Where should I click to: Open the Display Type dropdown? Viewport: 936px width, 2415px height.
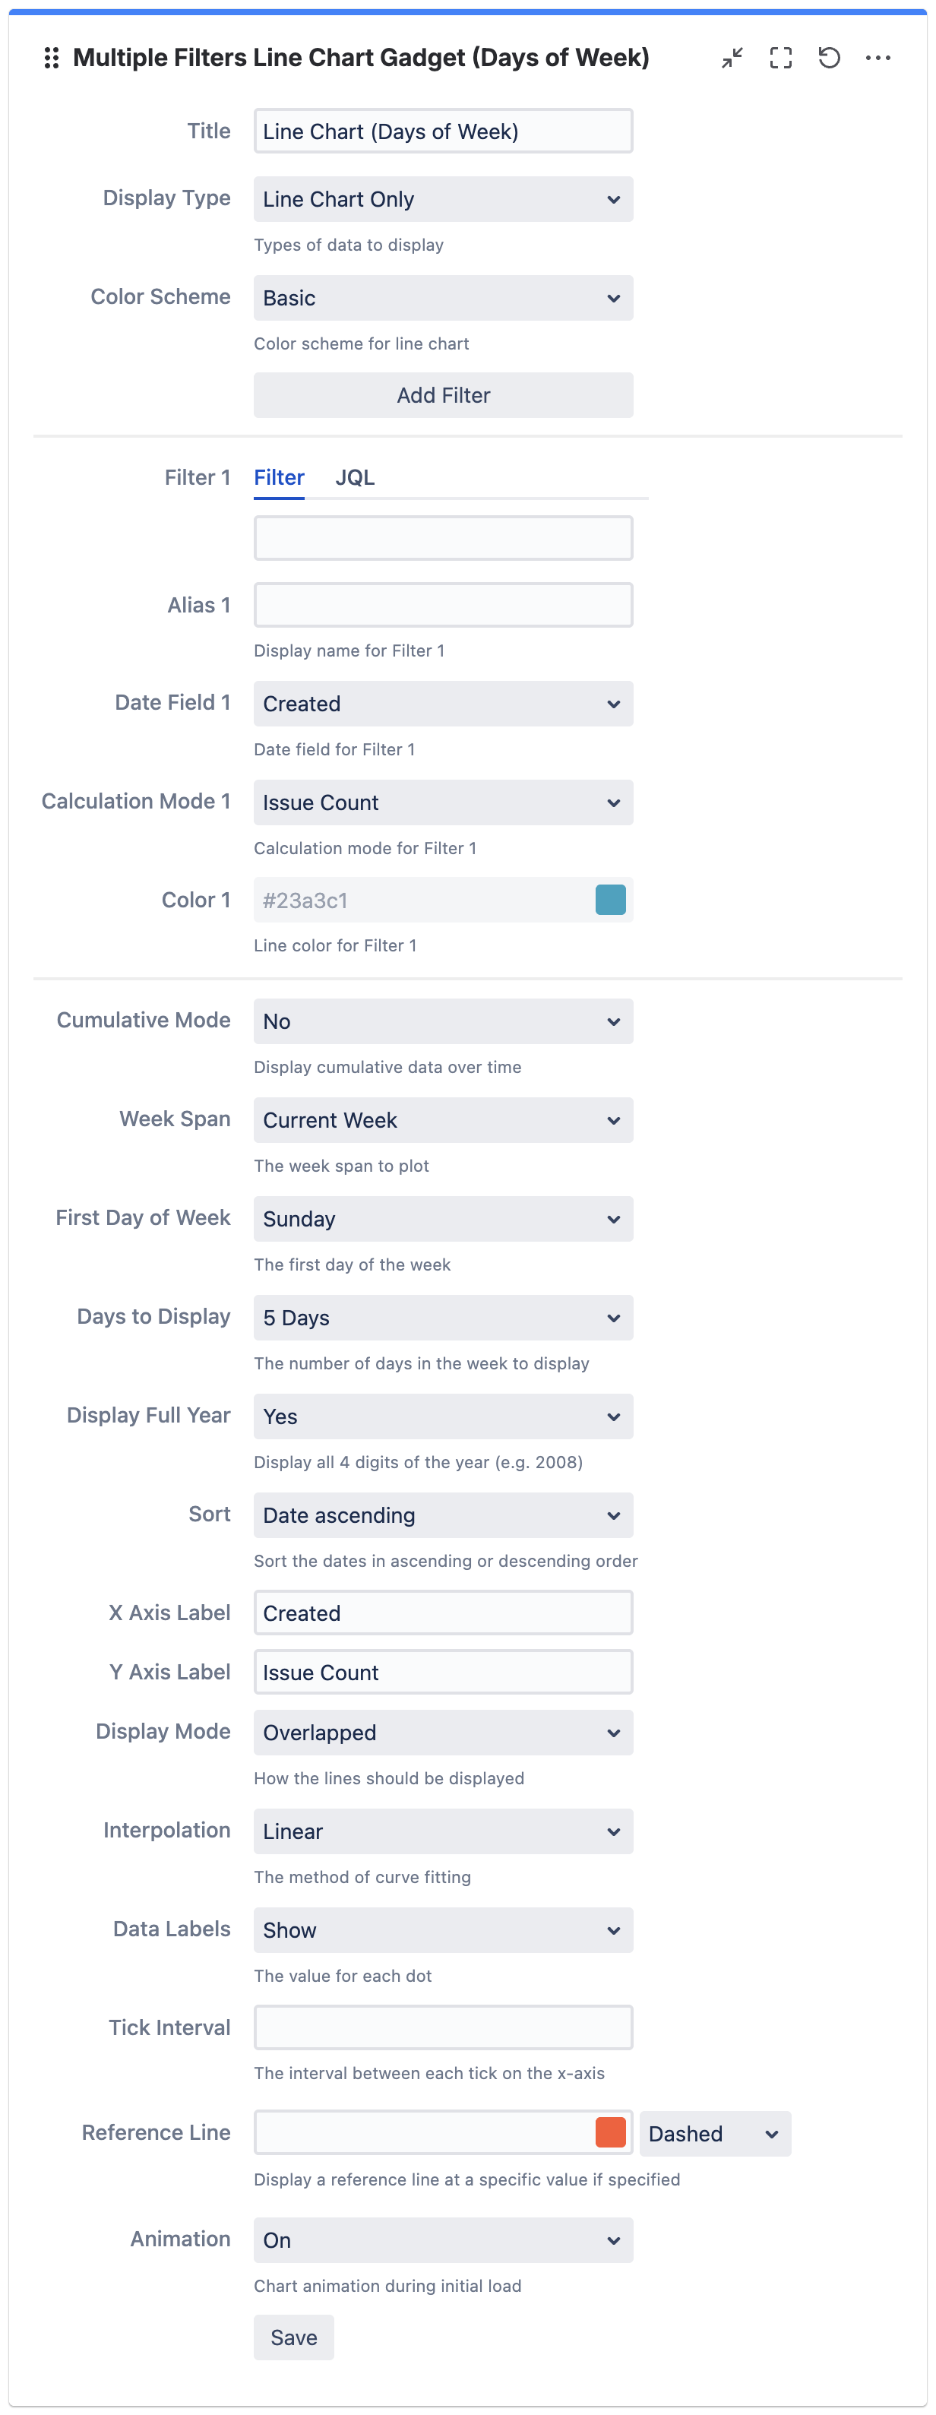(x=443, y=200)
